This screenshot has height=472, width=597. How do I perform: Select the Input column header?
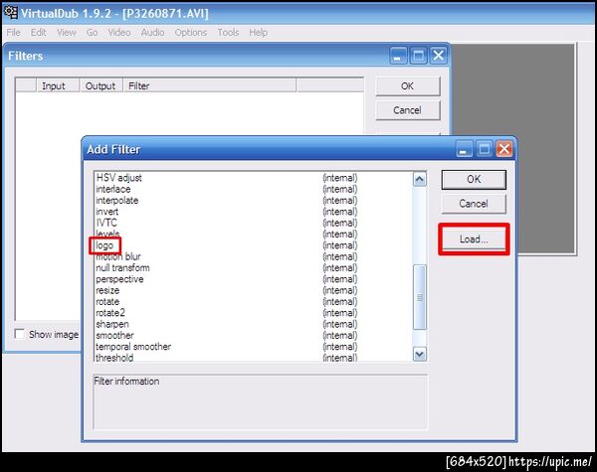(58, 85)
